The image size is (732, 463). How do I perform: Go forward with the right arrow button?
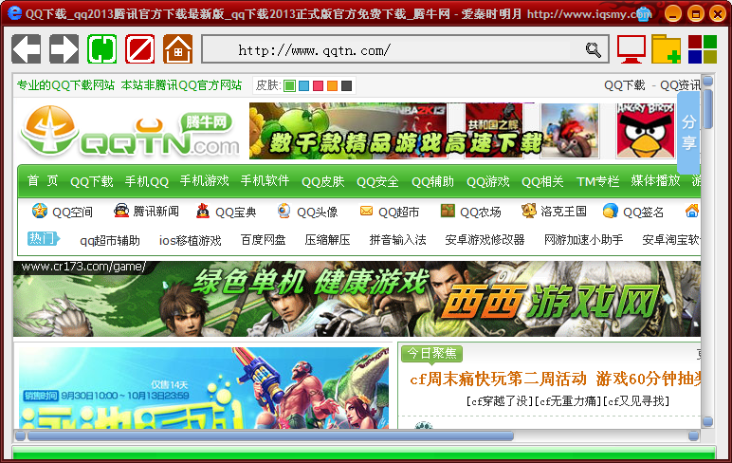click(x=64, y=48)
